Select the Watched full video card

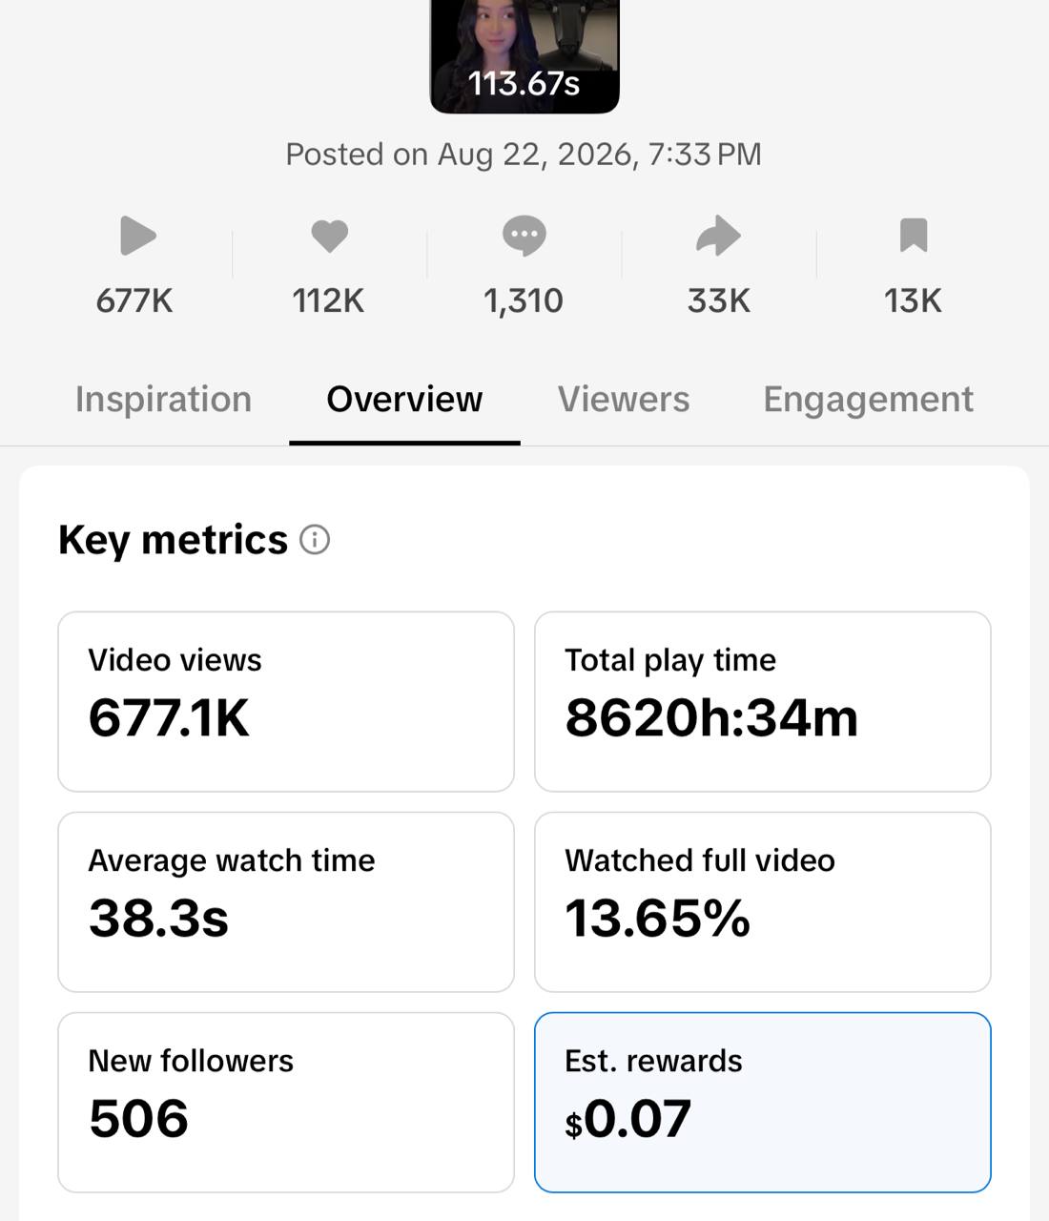pos(763,902)
